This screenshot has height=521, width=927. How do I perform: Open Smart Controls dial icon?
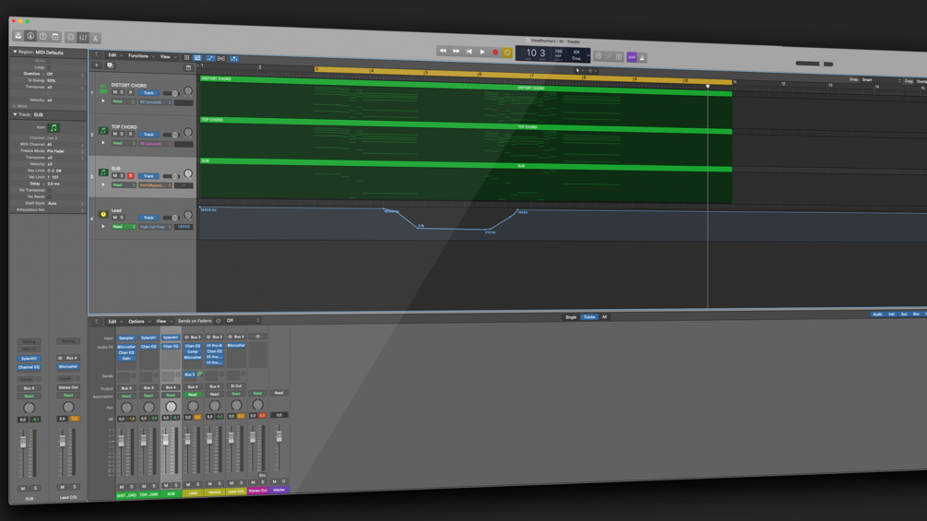71,37
